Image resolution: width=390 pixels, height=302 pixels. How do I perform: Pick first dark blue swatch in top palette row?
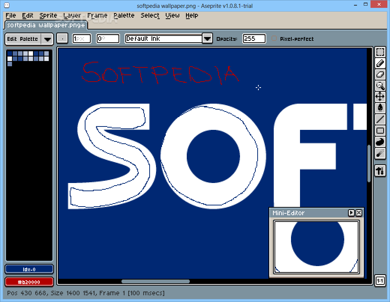10,54
